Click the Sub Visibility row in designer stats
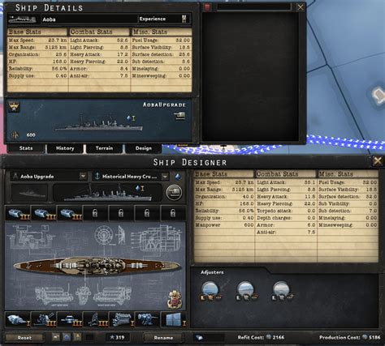The width and height of the screenshot is (385, 346). click(348, 203)
